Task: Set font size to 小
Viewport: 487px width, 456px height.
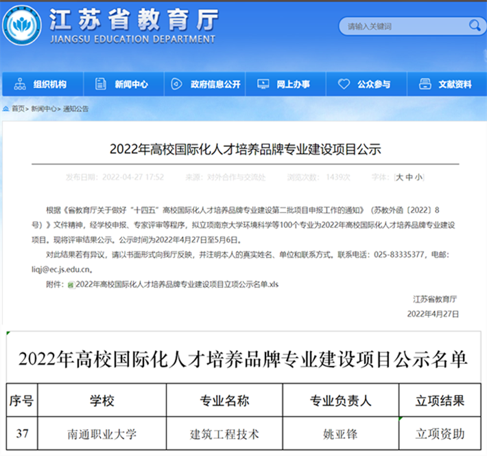Action: 418,177
